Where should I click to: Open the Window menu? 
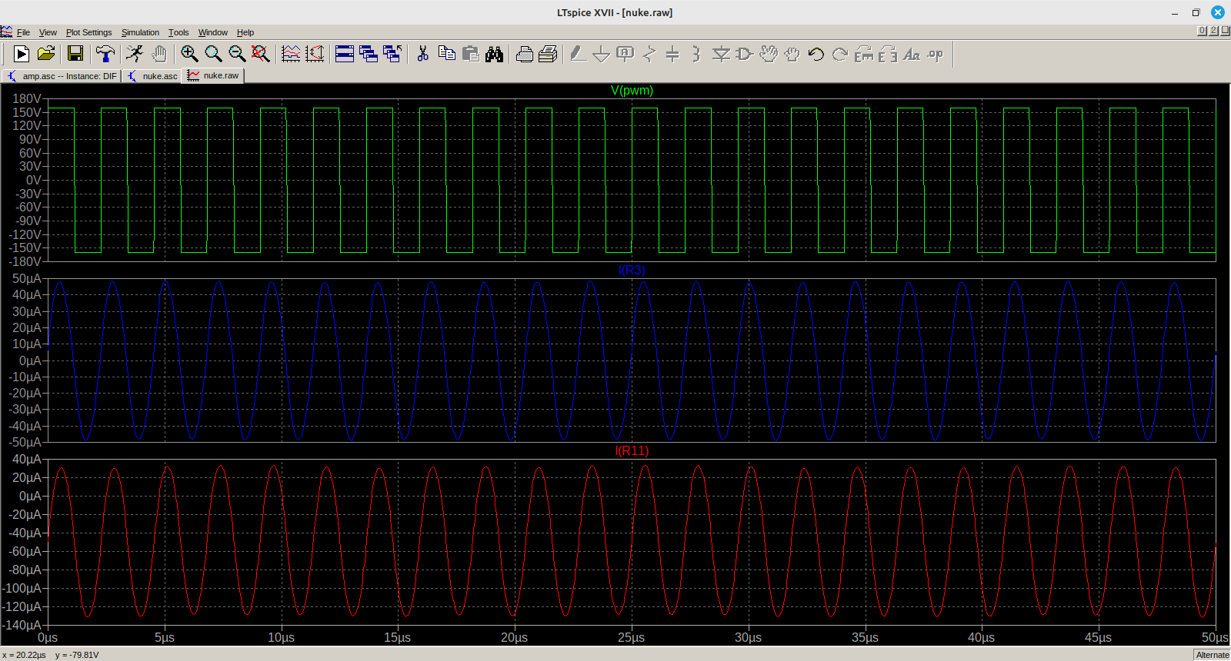213,32
